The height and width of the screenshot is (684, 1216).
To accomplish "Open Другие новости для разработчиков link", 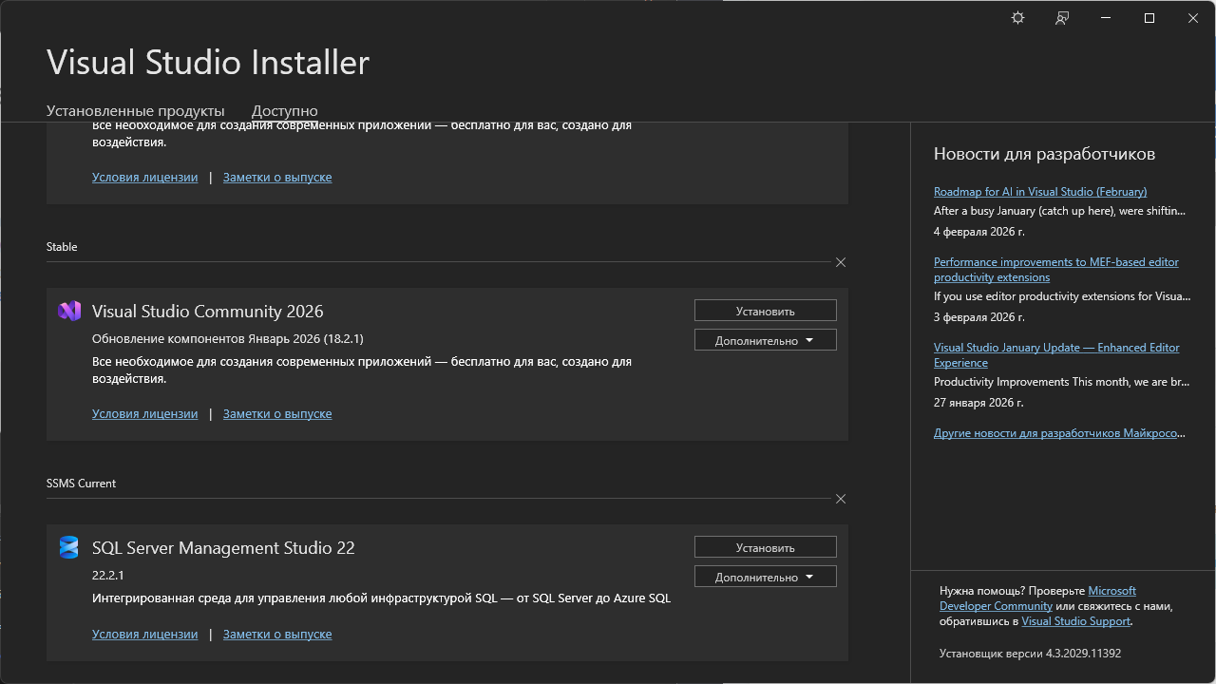I will coord(1059,433).
